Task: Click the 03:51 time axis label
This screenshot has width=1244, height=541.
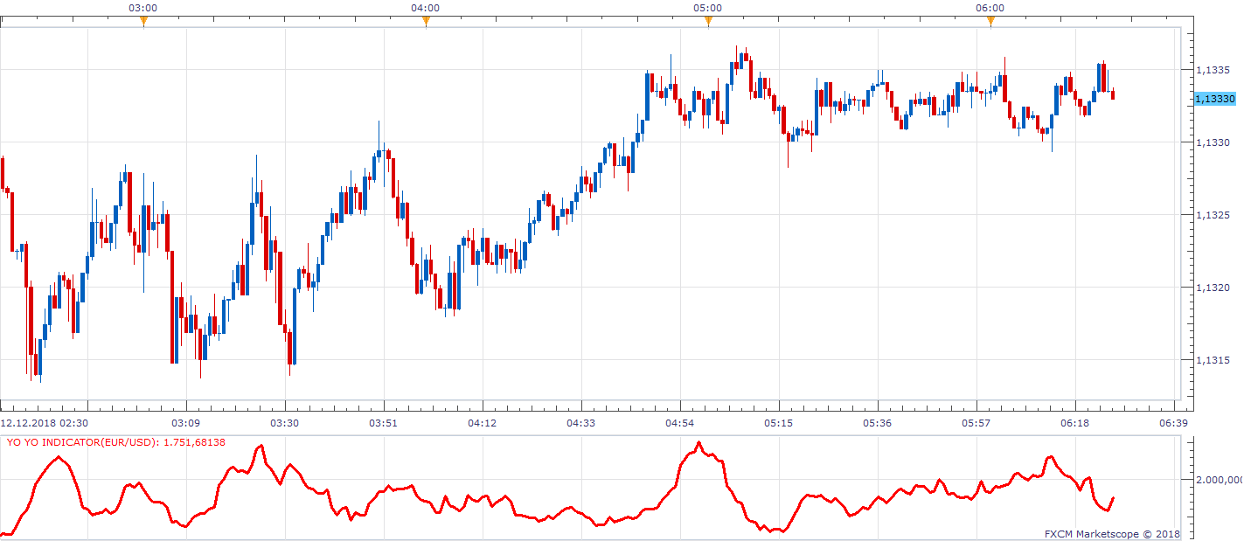Action: (x=383, y=423)
